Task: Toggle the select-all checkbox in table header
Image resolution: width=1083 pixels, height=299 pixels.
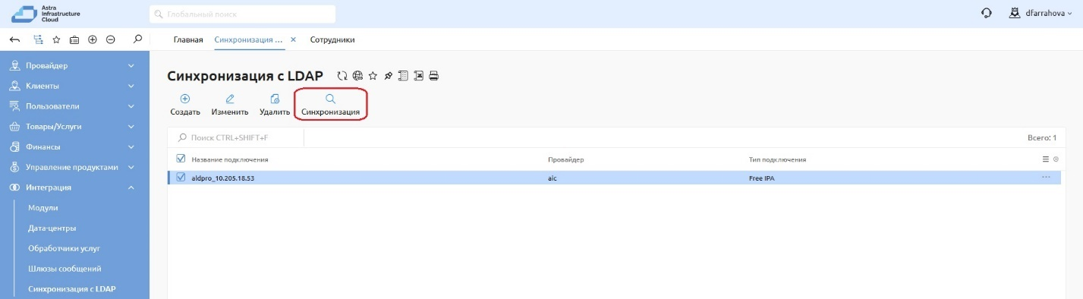Action: (181, 159)
